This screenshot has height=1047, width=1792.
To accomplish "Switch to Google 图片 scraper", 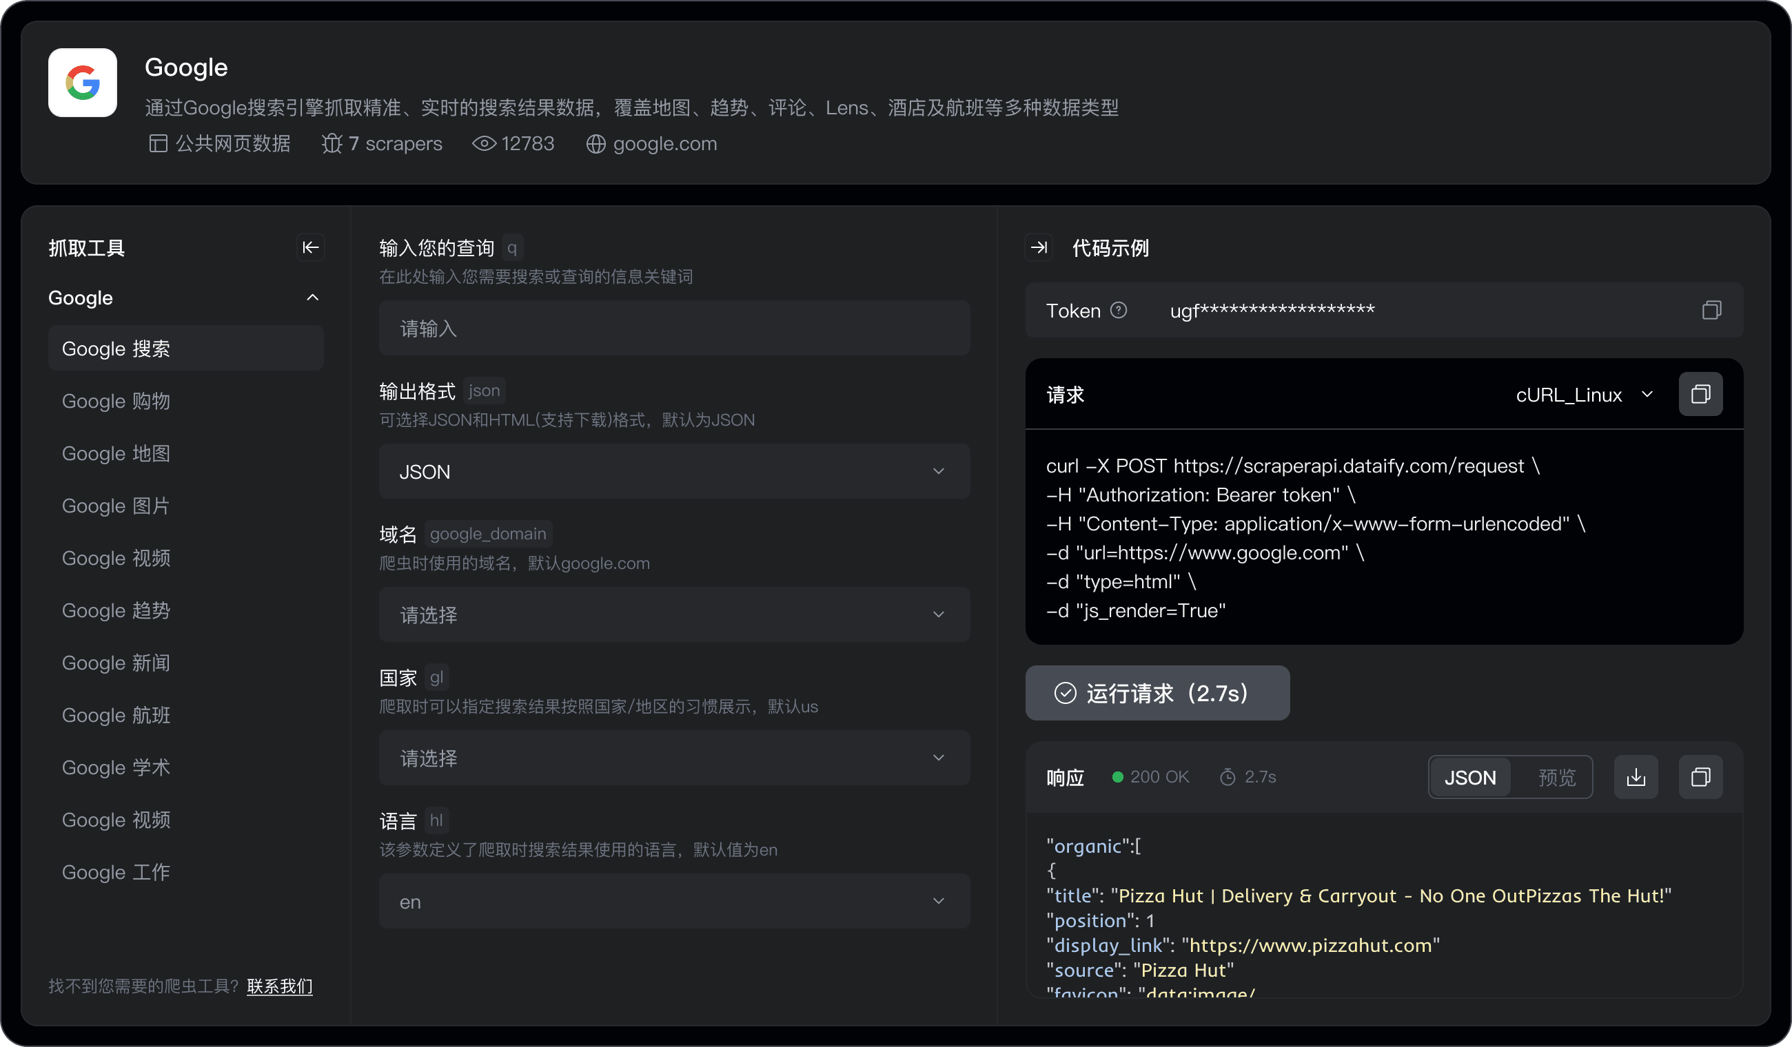I will [114, 506].
